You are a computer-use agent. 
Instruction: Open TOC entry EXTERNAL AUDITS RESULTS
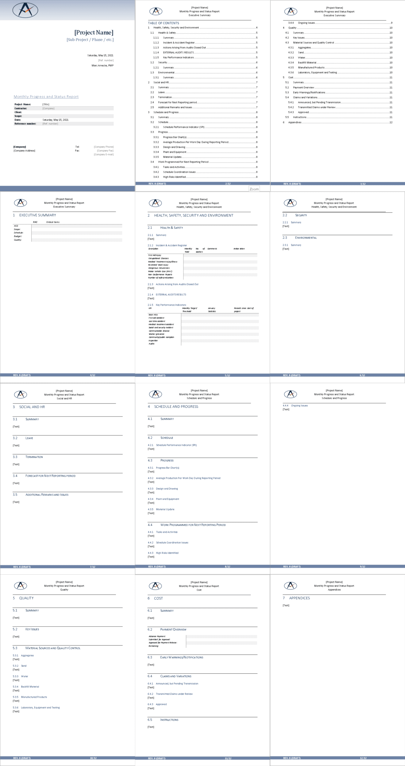pos(205,53)
